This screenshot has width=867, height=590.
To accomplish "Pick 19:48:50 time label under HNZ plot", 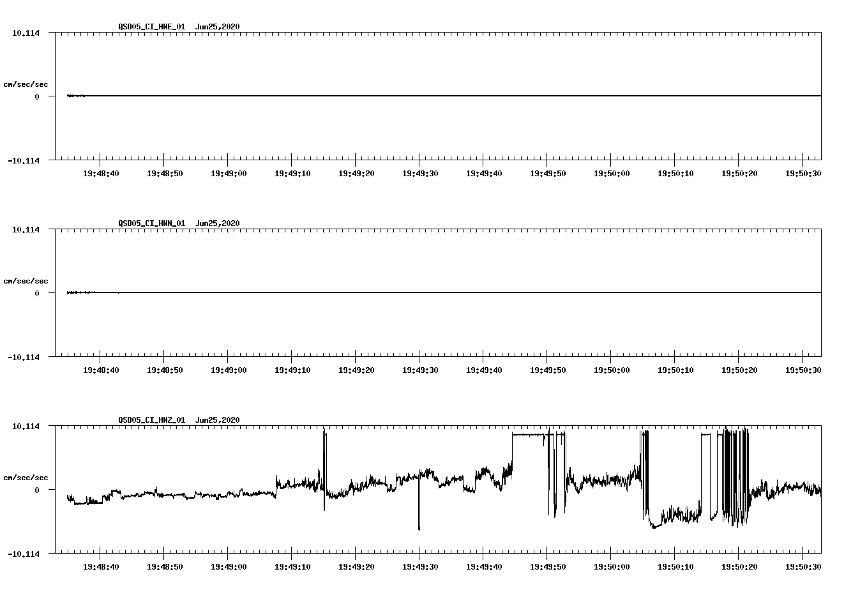I will coord(165,566).
